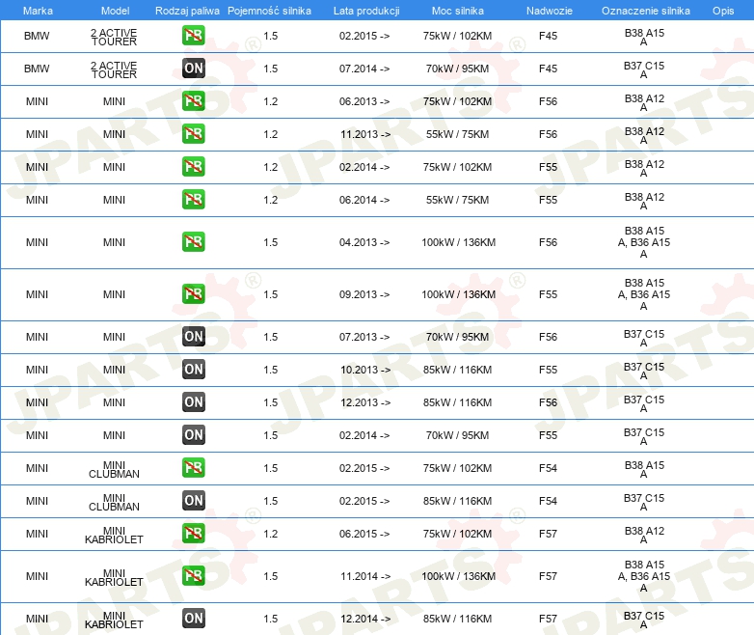Click the Lata produkcji column header
The height and width of the screenshot is (635, 754).
pos(366,11)
